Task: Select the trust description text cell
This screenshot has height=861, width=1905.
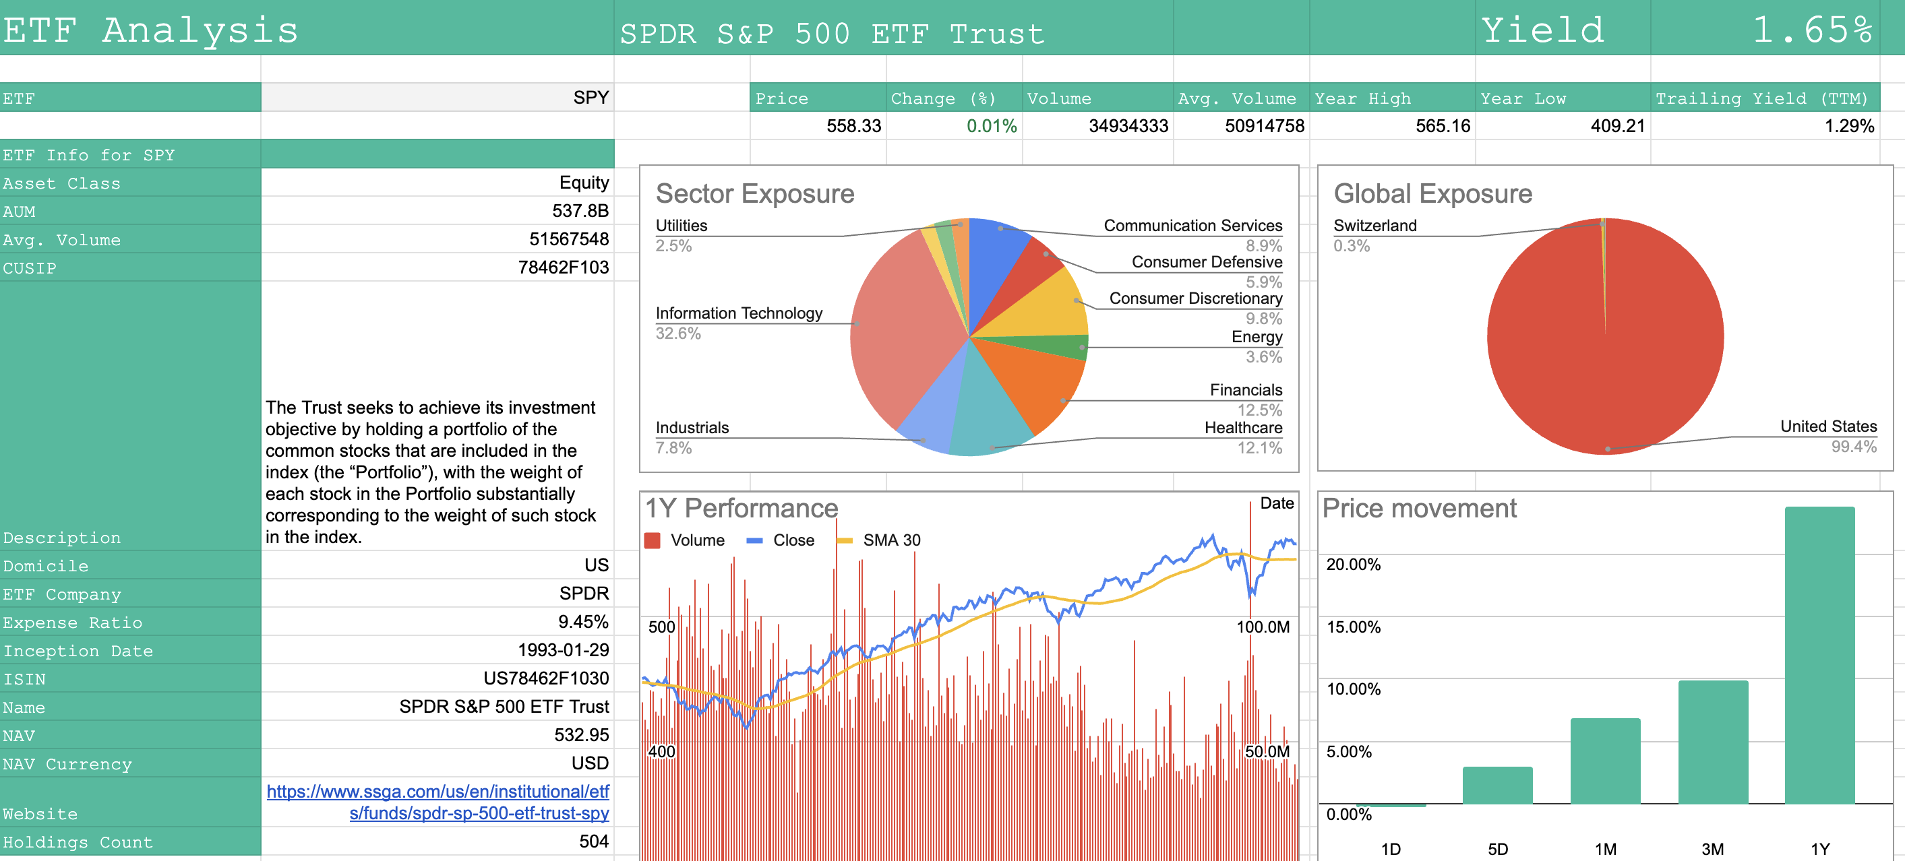Action: [437, 416]
